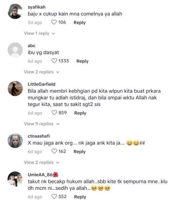Open ctnaashafi username link
This screenshot has width=184, height=202.
(39, 136)
